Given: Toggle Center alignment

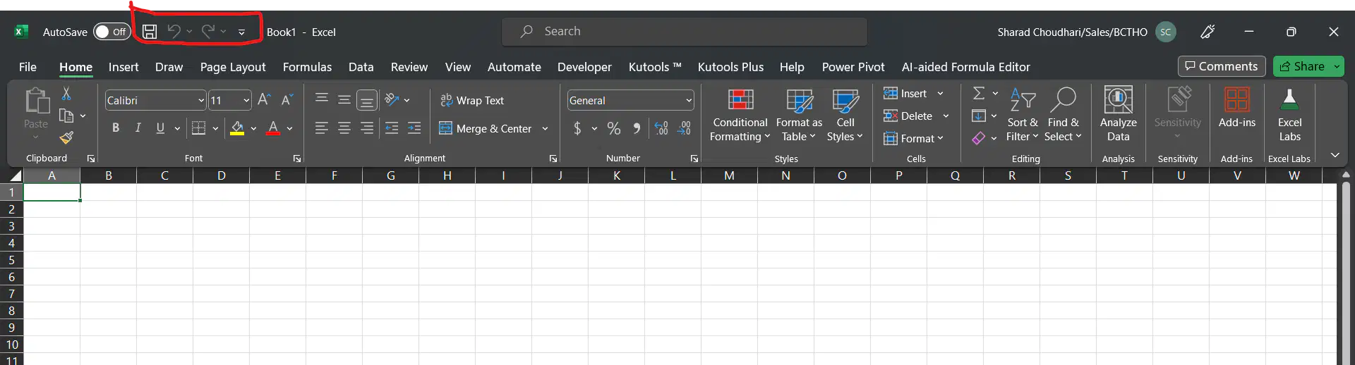Looking at the screenshot, I should pos(344,128).
